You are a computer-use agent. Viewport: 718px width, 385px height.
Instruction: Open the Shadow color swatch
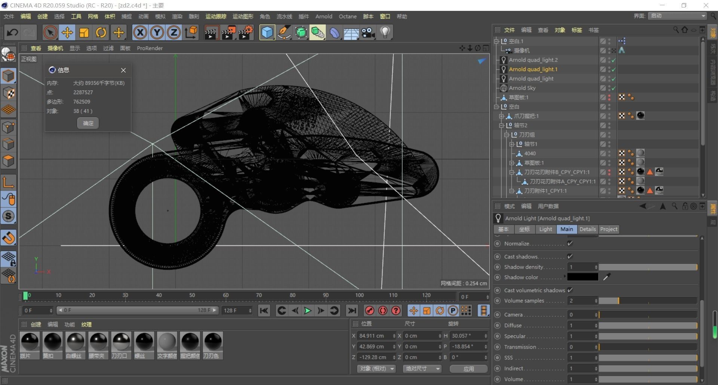coord(582,277)
